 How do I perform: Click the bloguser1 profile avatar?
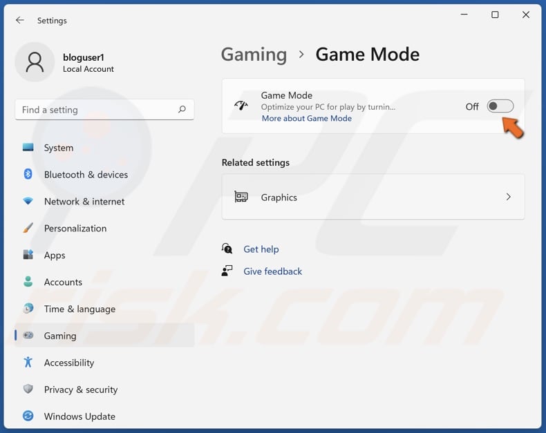click(35, 62)
